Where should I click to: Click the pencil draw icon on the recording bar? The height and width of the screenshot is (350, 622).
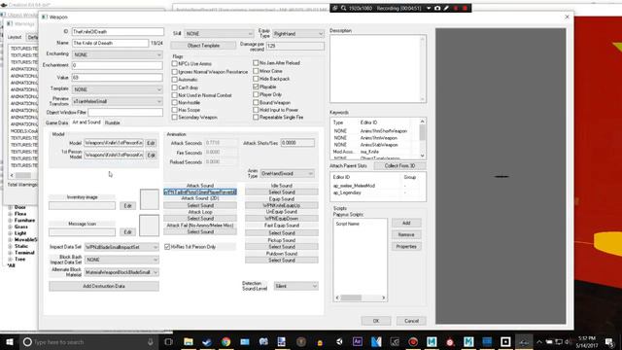tap(446, 8)
